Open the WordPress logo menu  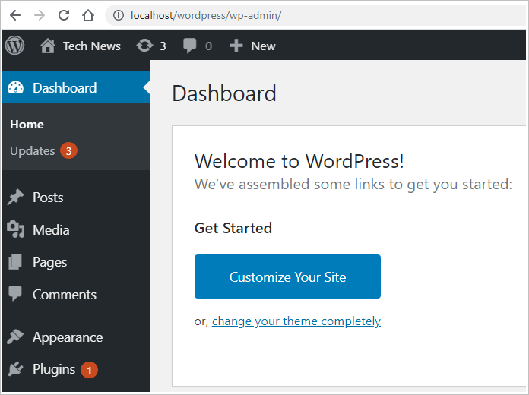(x=15, y=46)
